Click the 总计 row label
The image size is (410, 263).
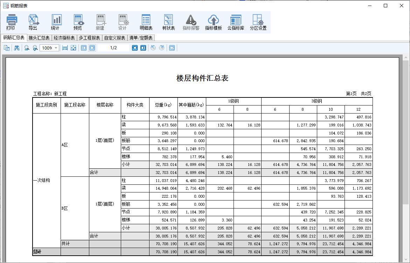point(37,252)
